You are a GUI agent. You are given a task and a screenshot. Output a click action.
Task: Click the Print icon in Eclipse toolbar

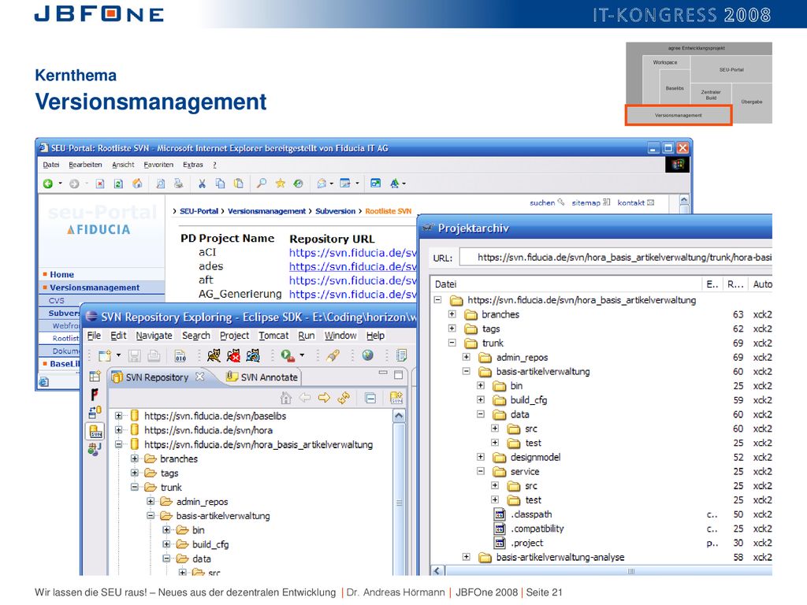[x=154, y=355]
